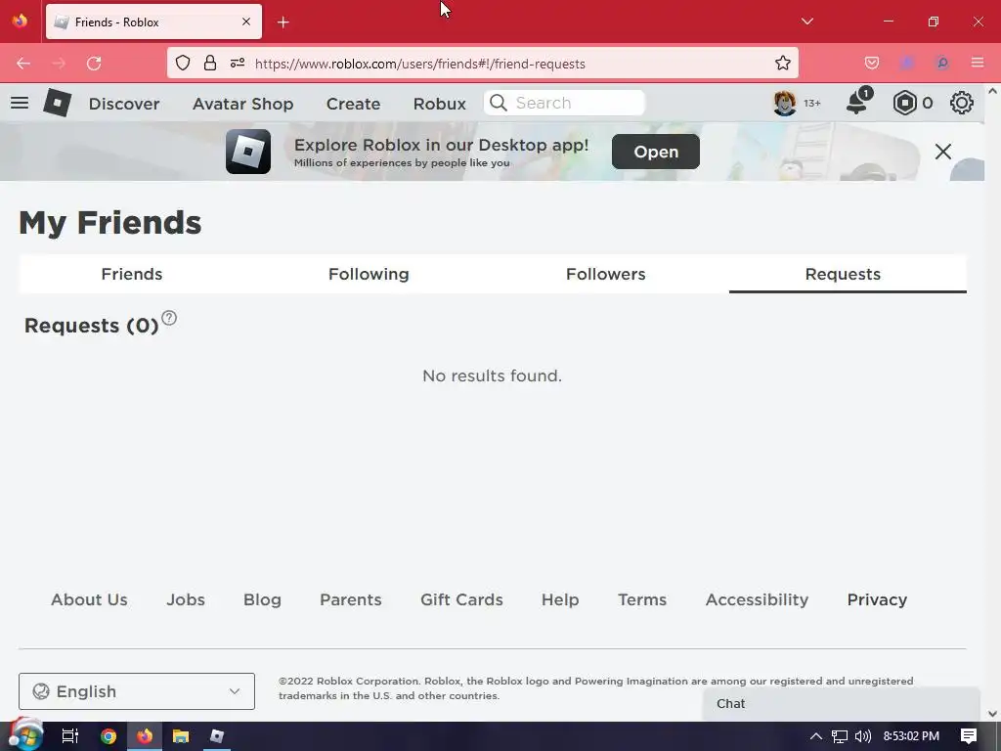Open the Blog footer link
Viewport: 1001px width, 751px height.
coord(262,599)
